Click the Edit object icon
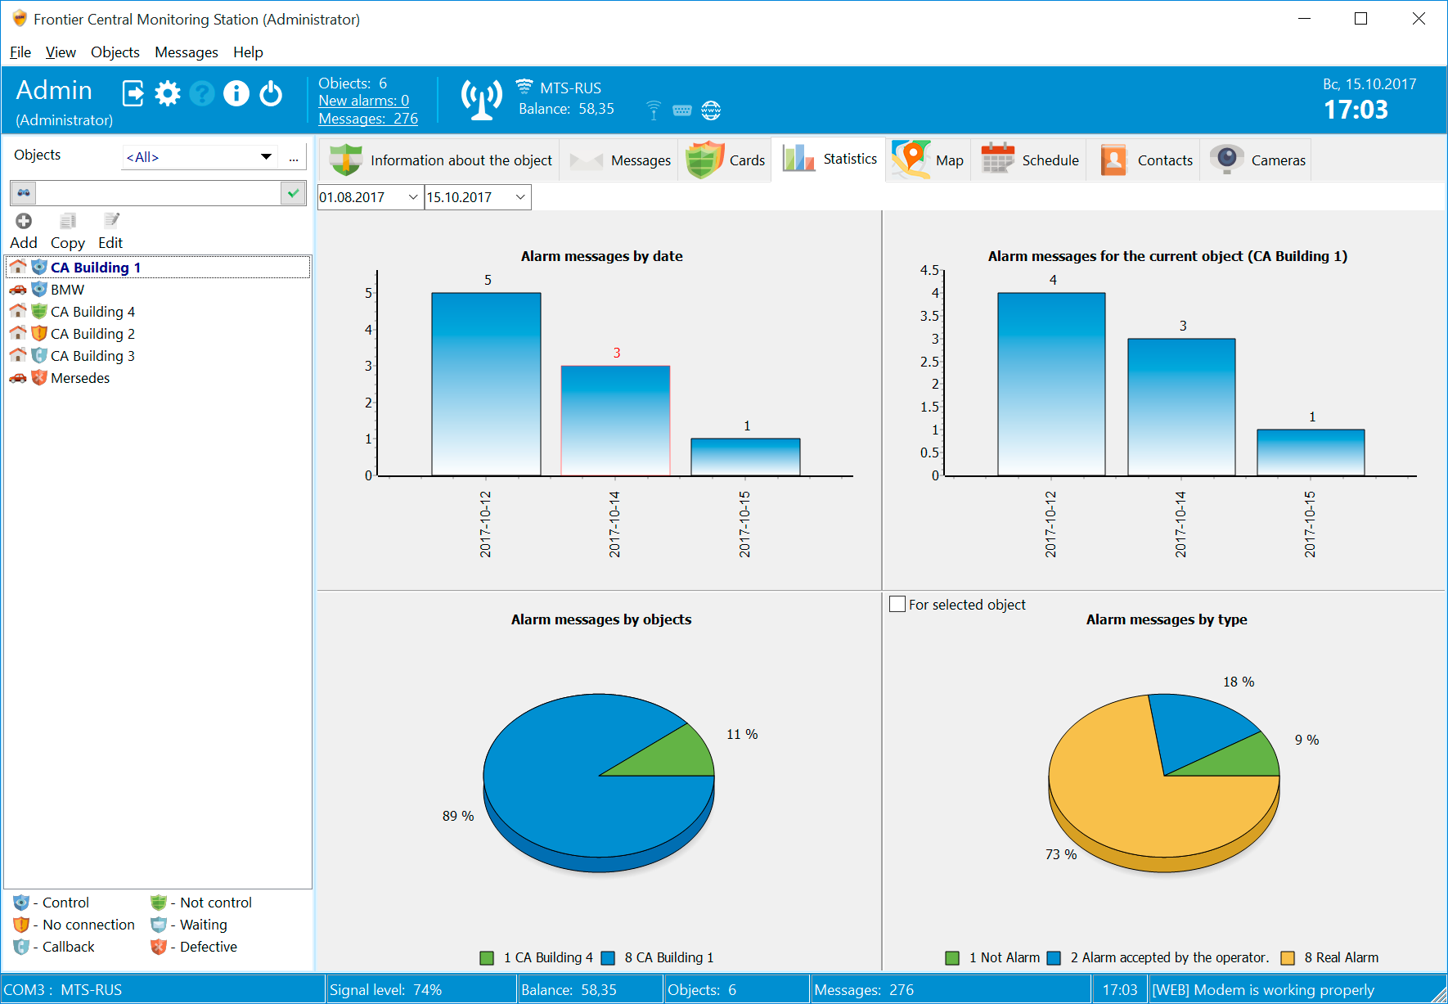The width and height of the screenshot is (1448, 1004). coord(111,221)
